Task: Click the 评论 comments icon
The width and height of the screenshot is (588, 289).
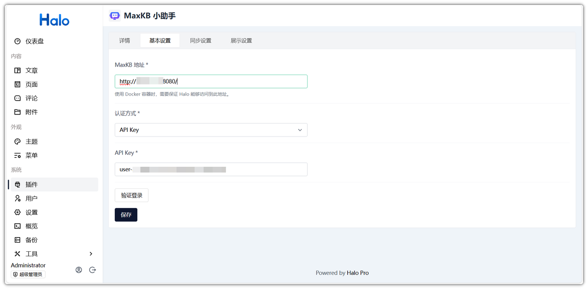Action: [x=17, y=98]
